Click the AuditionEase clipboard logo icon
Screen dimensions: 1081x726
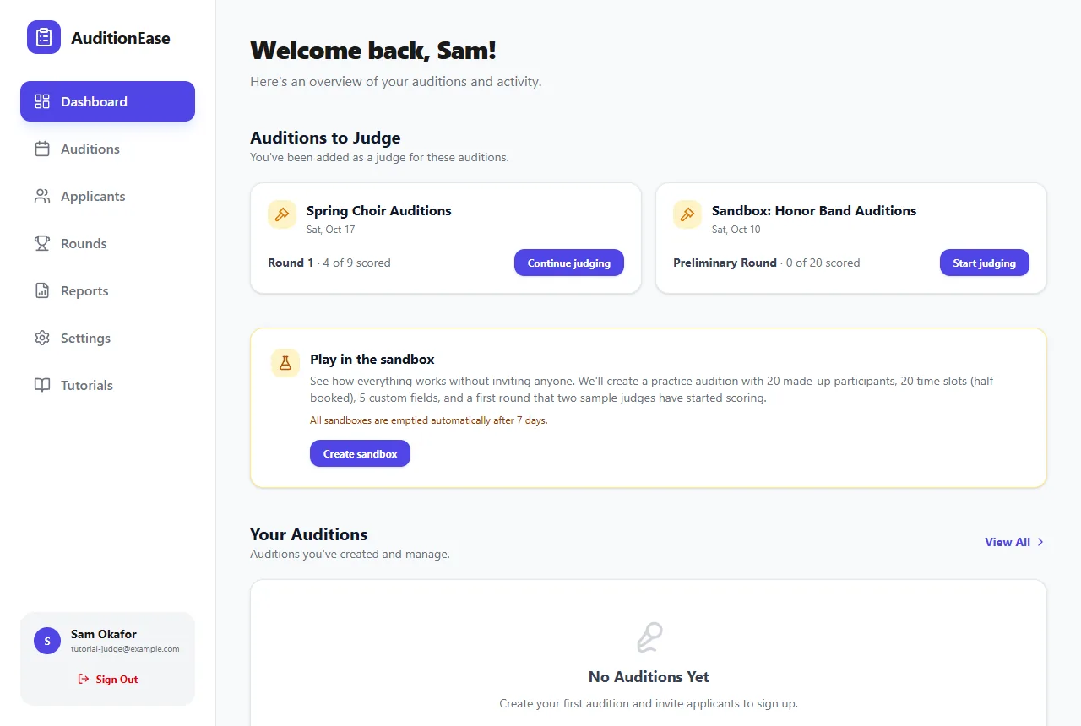tap(44, 37)
